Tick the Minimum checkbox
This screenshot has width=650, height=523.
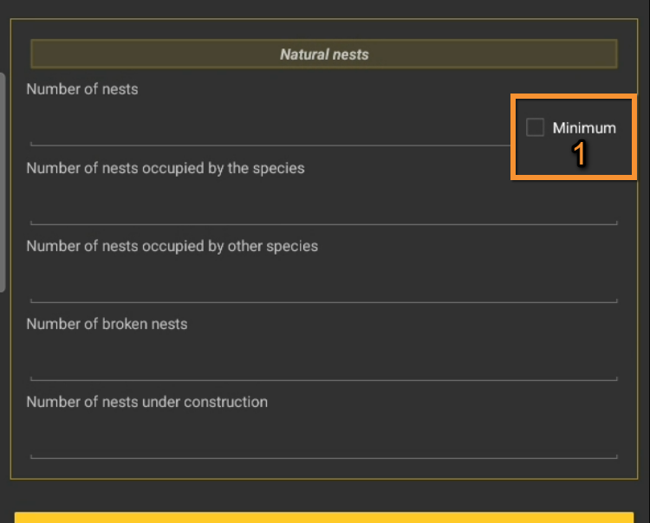tap(535, 127)
